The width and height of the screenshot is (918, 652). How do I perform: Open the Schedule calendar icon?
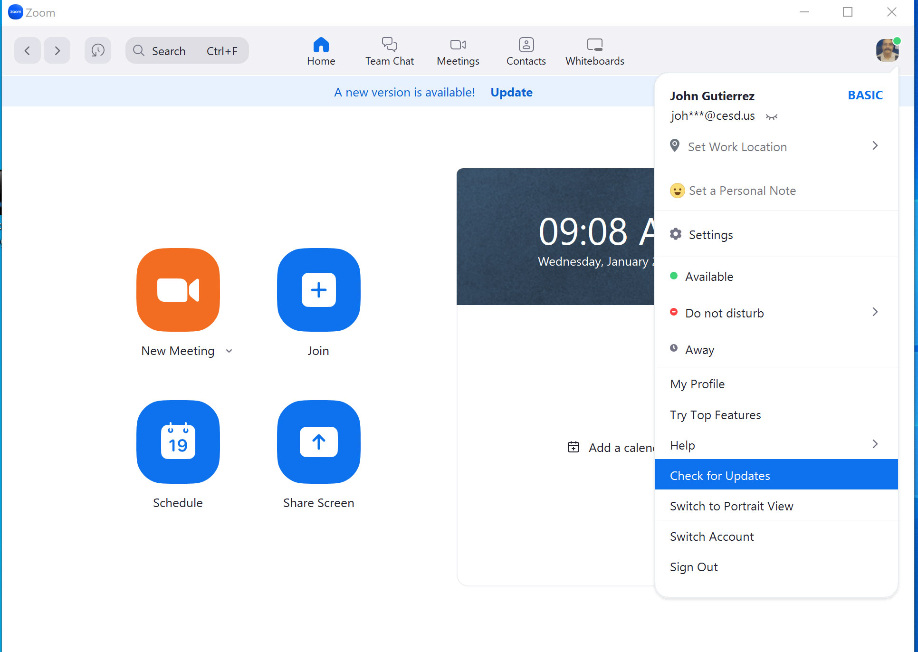point(178,441)
